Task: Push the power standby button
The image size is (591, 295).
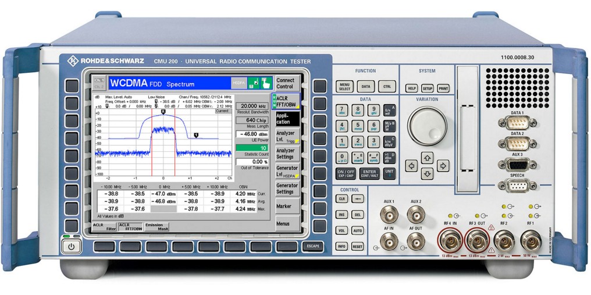Action: coord(72,247)
